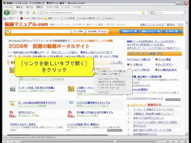Click the pause button in video player bar

[14, 141]
